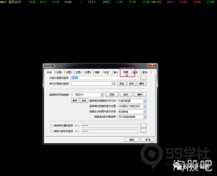Select the 链接 tab
217x176 pixels.
pyautogui.click(x=126, y=72)
